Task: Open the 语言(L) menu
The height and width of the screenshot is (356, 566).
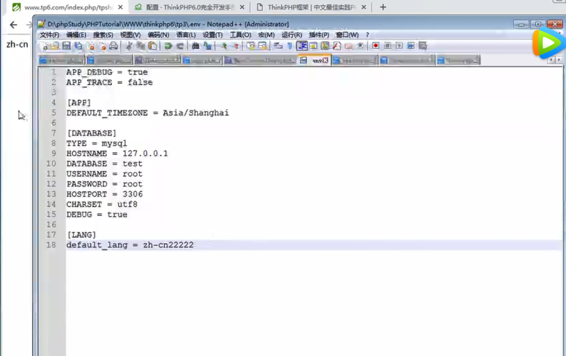Action: tap(185, 35)
